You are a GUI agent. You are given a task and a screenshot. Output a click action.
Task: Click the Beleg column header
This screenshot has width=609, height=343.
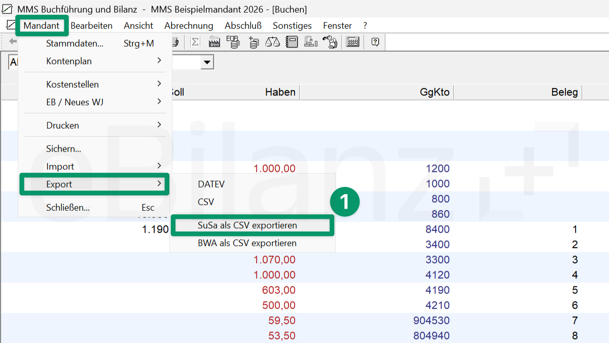click(x=564, y=92)
